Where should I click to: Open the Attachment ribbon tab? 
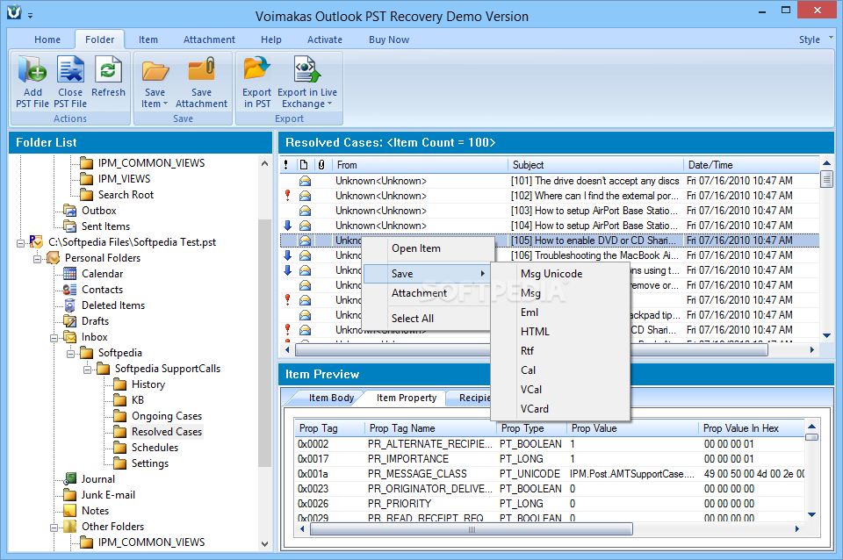tap(209, 39)
